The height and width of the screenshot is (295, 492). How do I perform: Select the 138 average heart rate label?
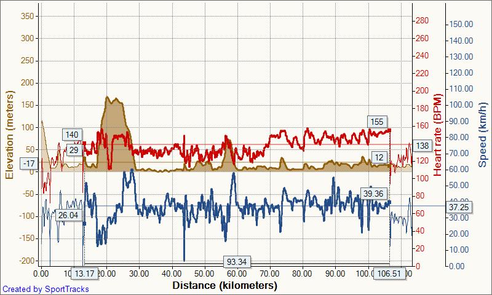point(423,146)
